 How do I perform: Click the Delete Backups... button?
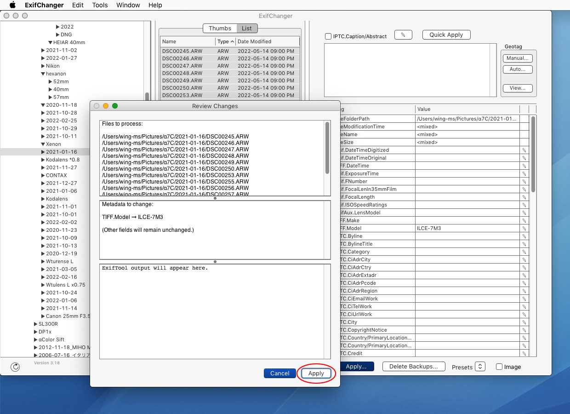pos(414,367)
